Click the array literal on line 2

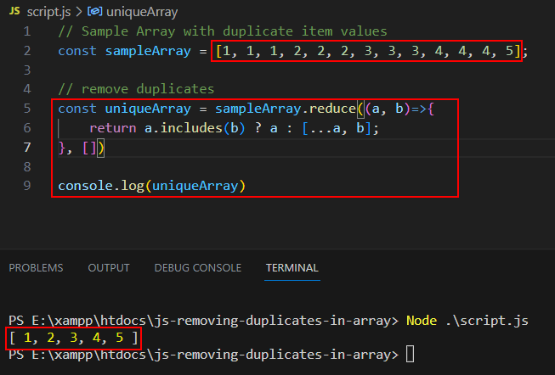(x=368, y=51)
